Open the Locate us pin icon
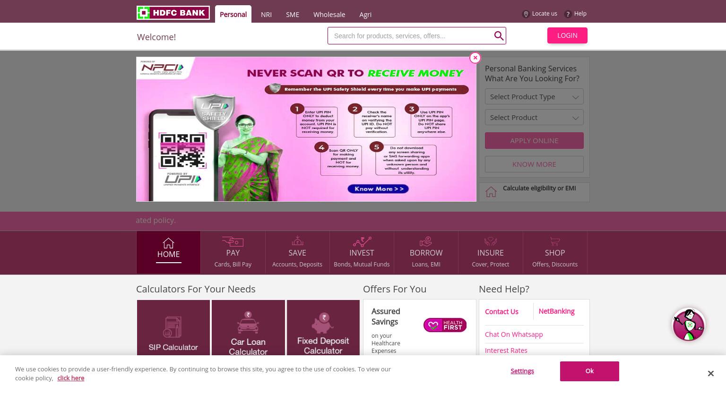726x394 pixels. point(526,14)
